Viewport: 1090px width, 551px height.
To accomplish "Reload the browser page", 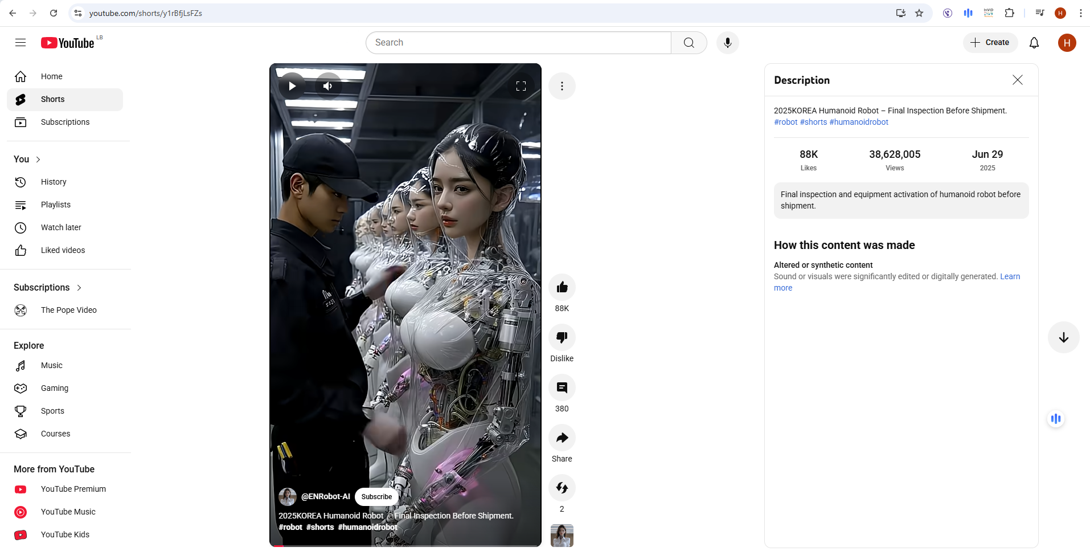I will coord(54,13).
